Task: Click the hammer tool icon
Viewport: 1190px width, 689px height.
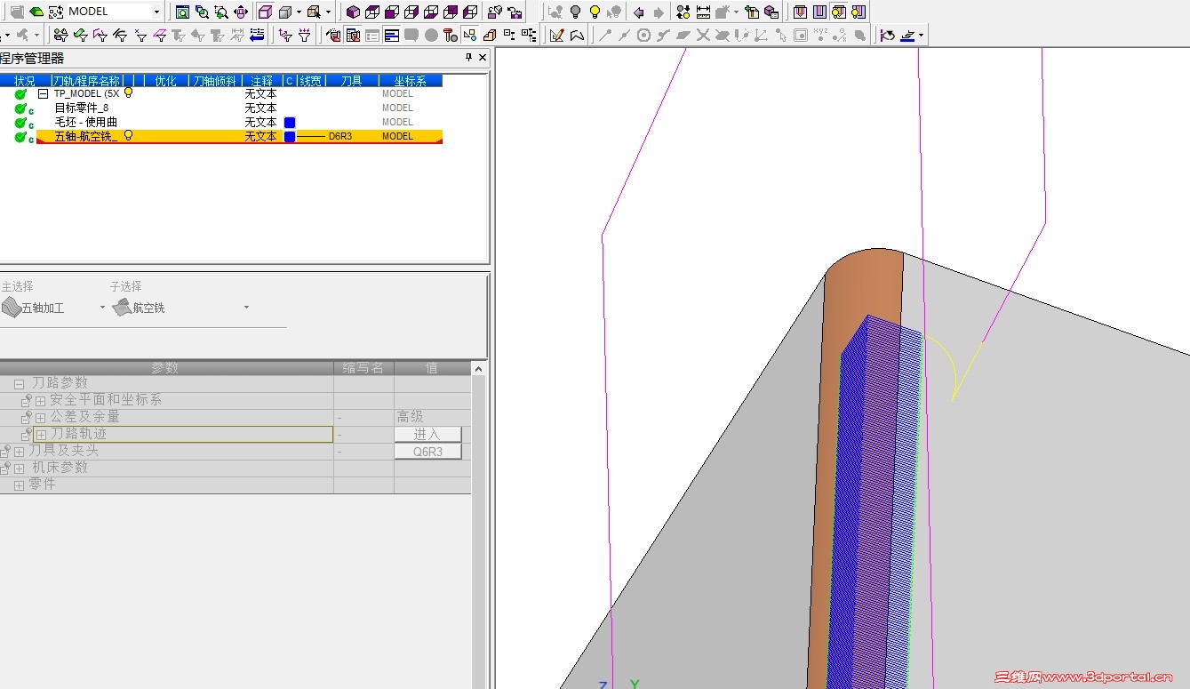Action: tap(450, 36)
